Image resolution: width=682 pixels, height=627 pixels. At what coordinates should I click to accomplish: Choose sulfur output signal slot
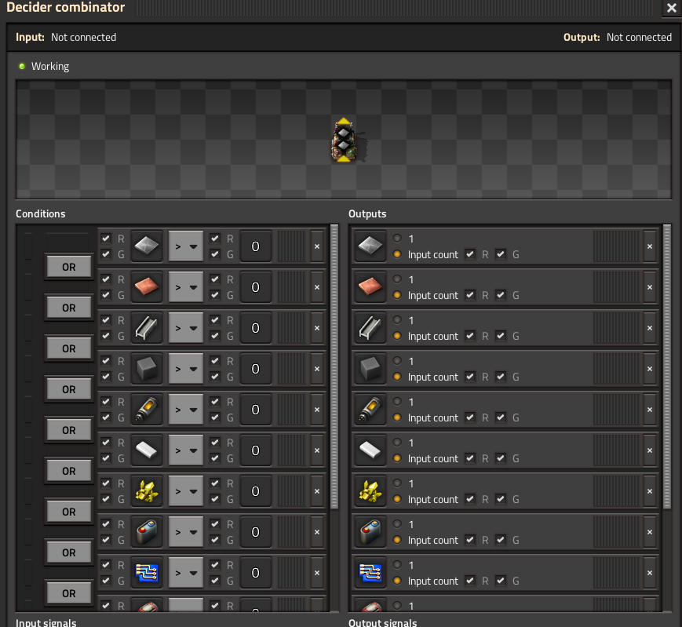(370, 491)
